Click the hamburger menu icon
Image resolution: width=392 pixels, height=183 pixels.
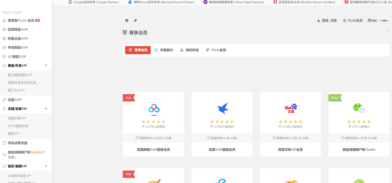click(127, 20)
